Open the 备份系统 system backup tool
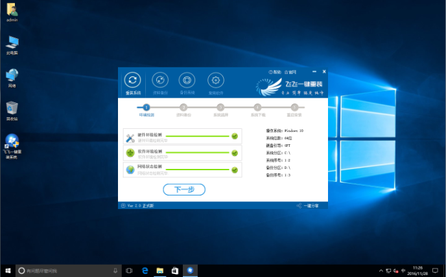 187,80
